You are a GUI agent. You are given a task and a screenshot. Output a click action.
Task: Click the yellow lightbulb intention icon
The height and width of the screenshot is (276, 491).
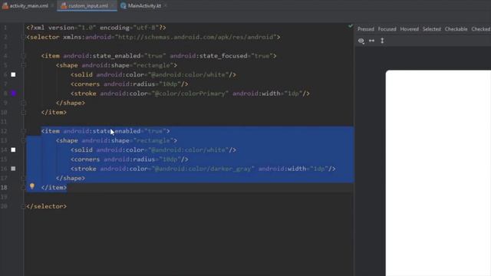click(32, 186)
